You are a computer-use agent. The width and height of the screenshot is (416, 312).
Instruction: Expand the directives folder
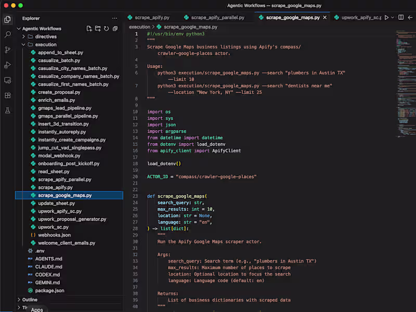pyautogui.click(x=23, y=36)
